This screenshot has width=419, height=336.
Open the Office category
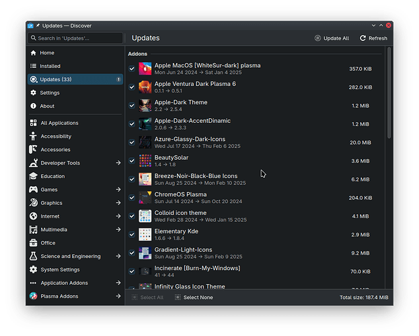click(x=75, y=243)
